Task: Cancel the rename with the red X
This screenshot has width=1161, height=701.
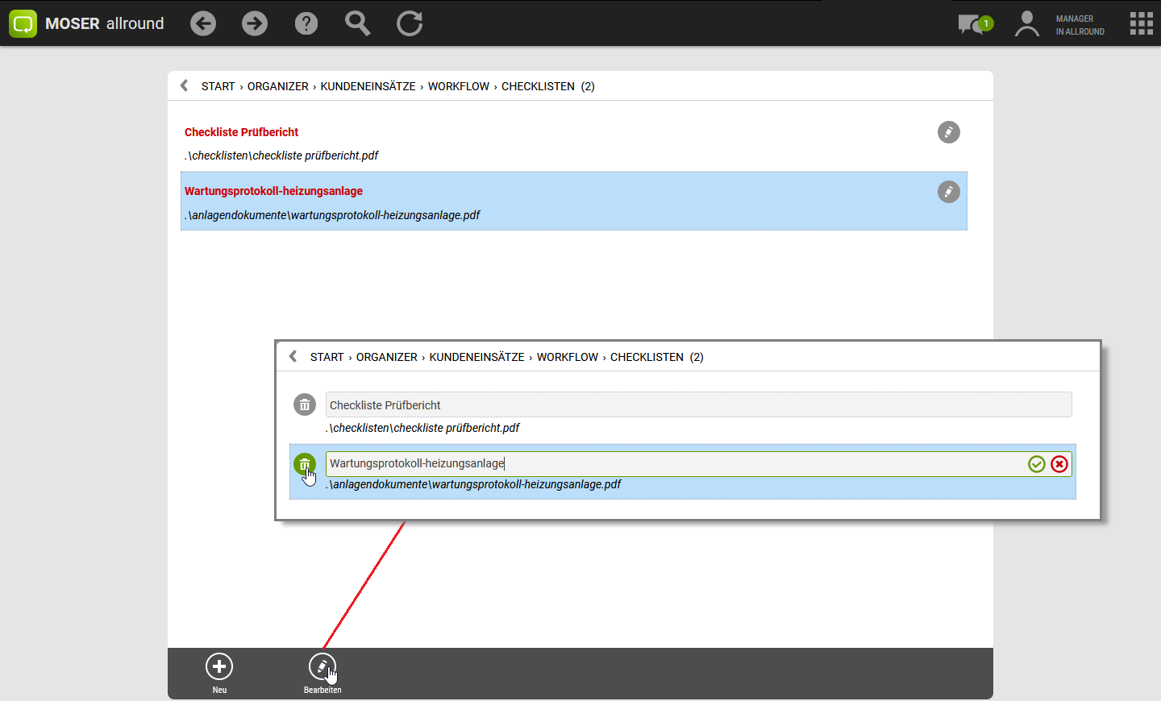Action: pyautogui.click(x=1059, y=464)
